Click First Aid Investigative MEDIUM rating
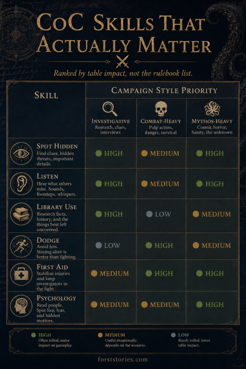The image size is (246, 369). [110, 274]
